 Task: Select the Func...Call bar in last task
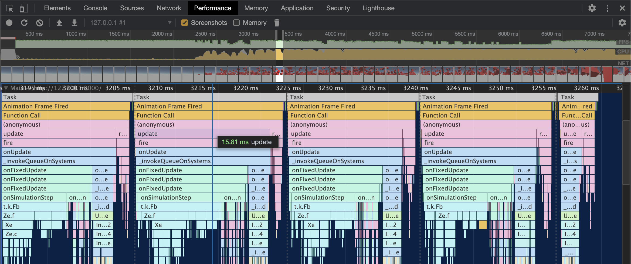click(x=576, y=116)
